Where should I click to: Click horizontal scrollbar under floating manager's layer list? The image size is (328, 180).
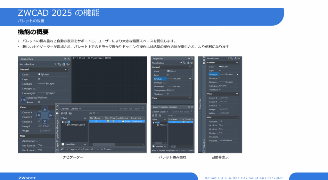click(x=117, y=145)
